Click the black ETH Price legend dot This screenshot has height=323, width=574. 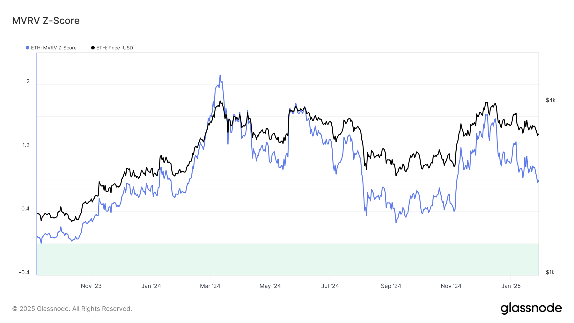(x=93, y=48)
